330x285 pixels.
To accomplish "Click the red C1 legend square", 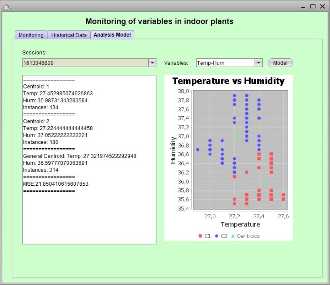I will pyautogui.click(x=200, y=236).
